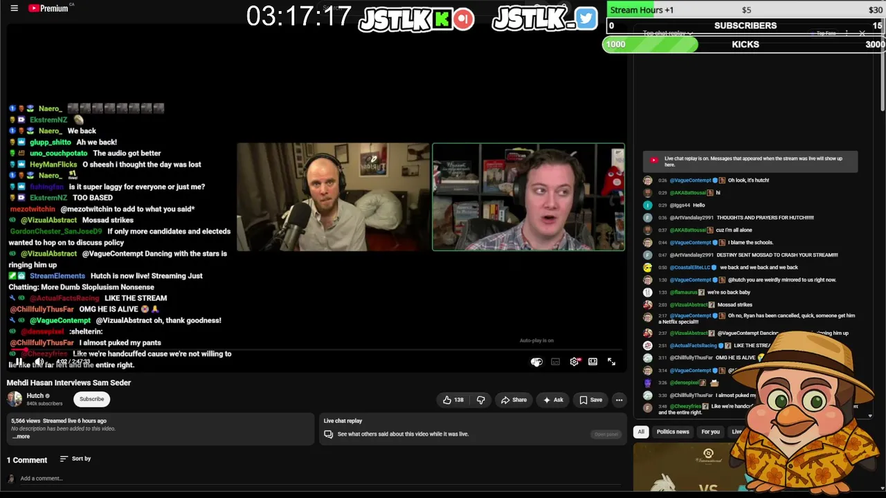The height and width of the screenshot is (498, 886).
Task: Switch the player to theater mode
Action: [x=593, y=362]
